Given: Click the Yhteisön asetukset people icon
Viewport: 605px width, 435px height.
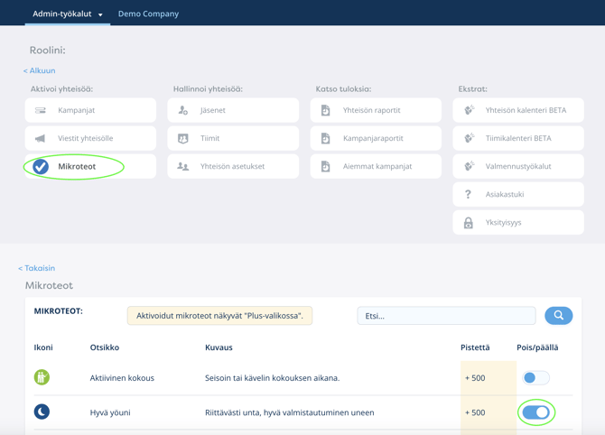Looking at the screenshot, I should (x=183, y=167).
